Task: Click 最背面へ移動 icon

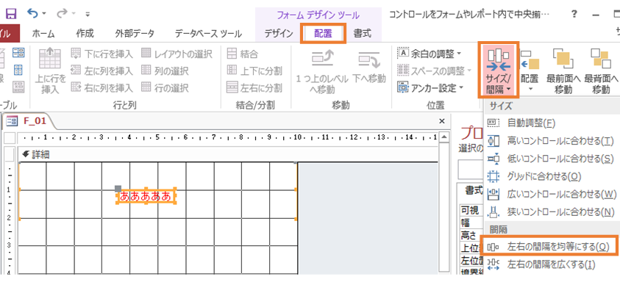Action: (x=600, y=71)
